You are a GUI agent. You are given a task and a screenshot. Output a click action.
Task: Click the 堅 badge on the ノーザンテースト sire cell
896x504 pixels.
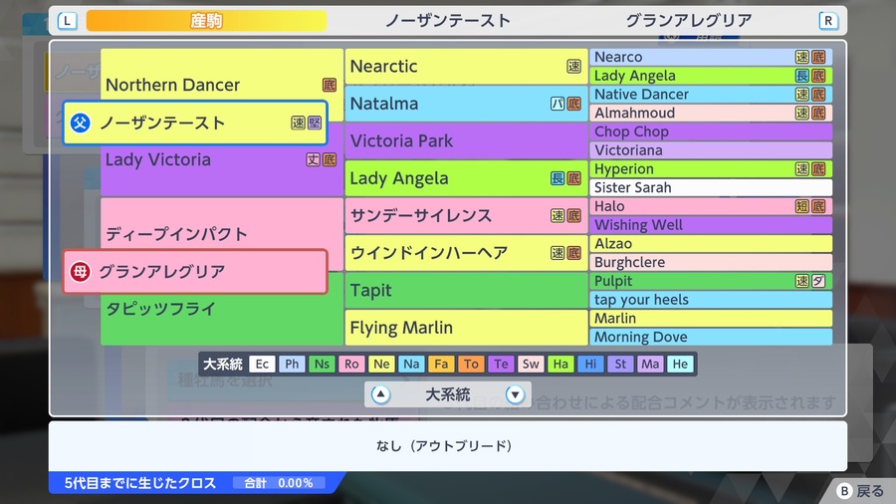point(315,123)
